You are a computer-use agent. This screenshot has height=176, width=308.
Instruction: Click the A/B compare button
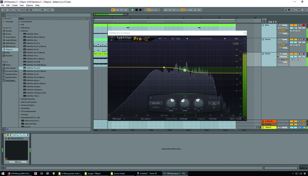point(173,39)
